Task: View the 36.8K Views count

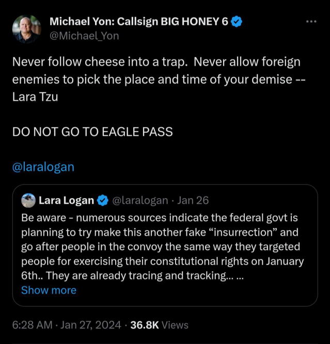Action: pyautogui.click(x=160, y=325)
